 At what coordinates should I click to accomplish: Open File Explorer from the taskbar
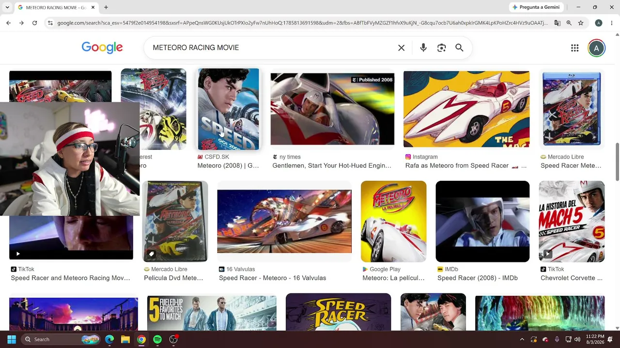point(125,339)
